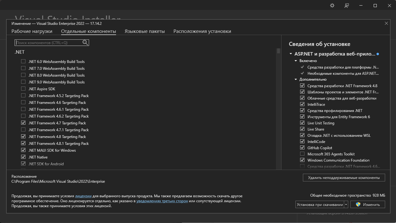The width and height of the screenshot is (396, 223).
Task: Click the feedback icon in title bar
Action: tap(347, 6)
